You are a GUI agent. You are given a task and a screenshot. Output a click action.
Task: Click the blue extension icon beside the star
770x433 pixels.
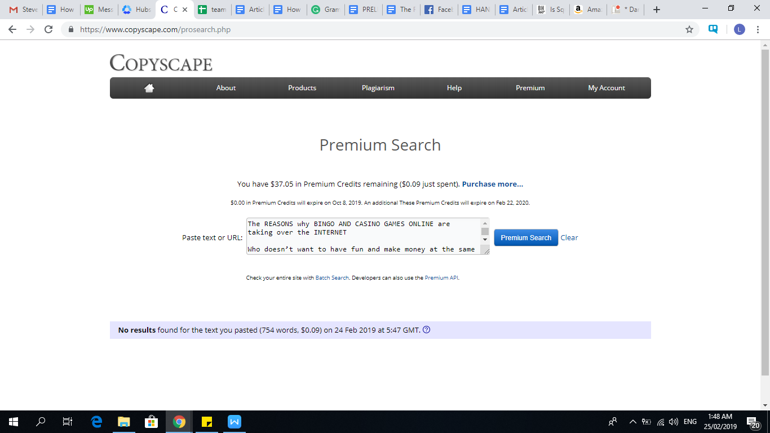pyautogui.click(x=714, y=29)
